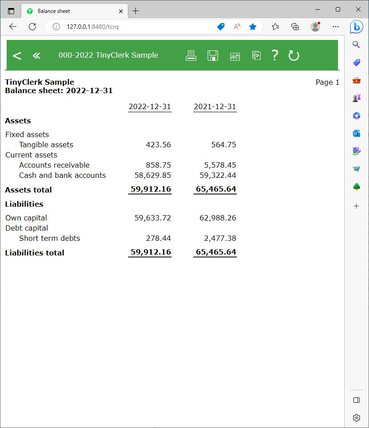
Task: Open the chart view icon
Action: (x=235, y=56)
